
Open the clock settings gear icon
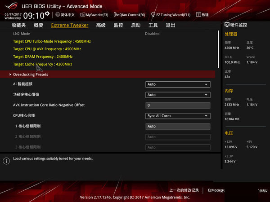tap(47, 13)
